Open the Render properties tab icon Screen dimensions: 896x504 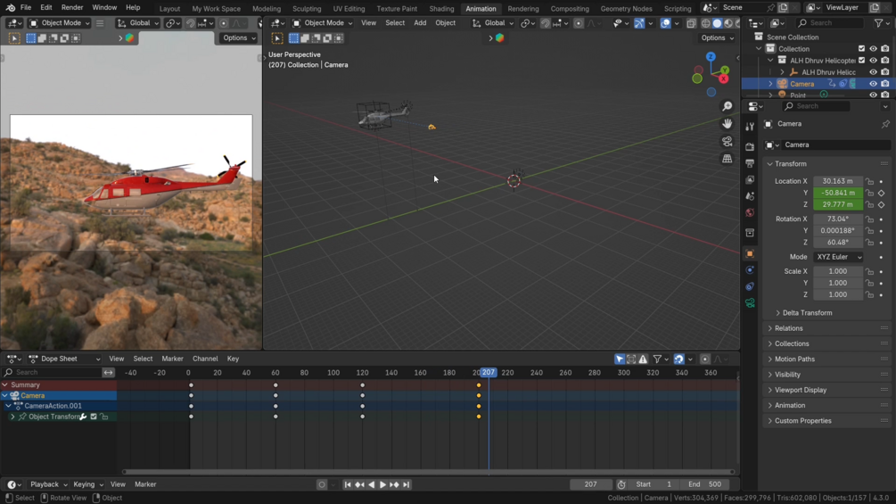click(x=750, y=146)
